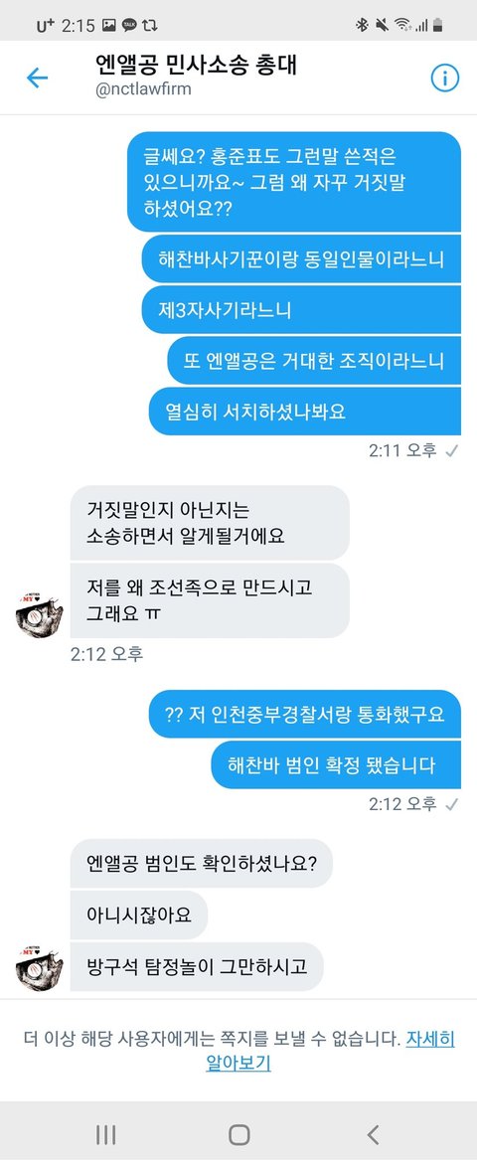Select the 제3자사기라느니 message bubble
Screen dimensions: 477x1165
tap(301, 310)
